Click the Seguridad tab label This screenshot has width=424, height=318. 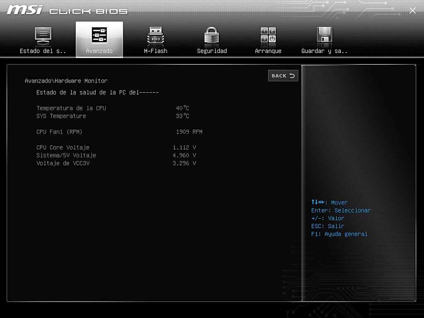[212, 51]
